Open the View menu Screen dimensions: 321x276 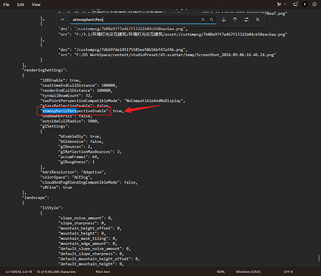point(36,4)
